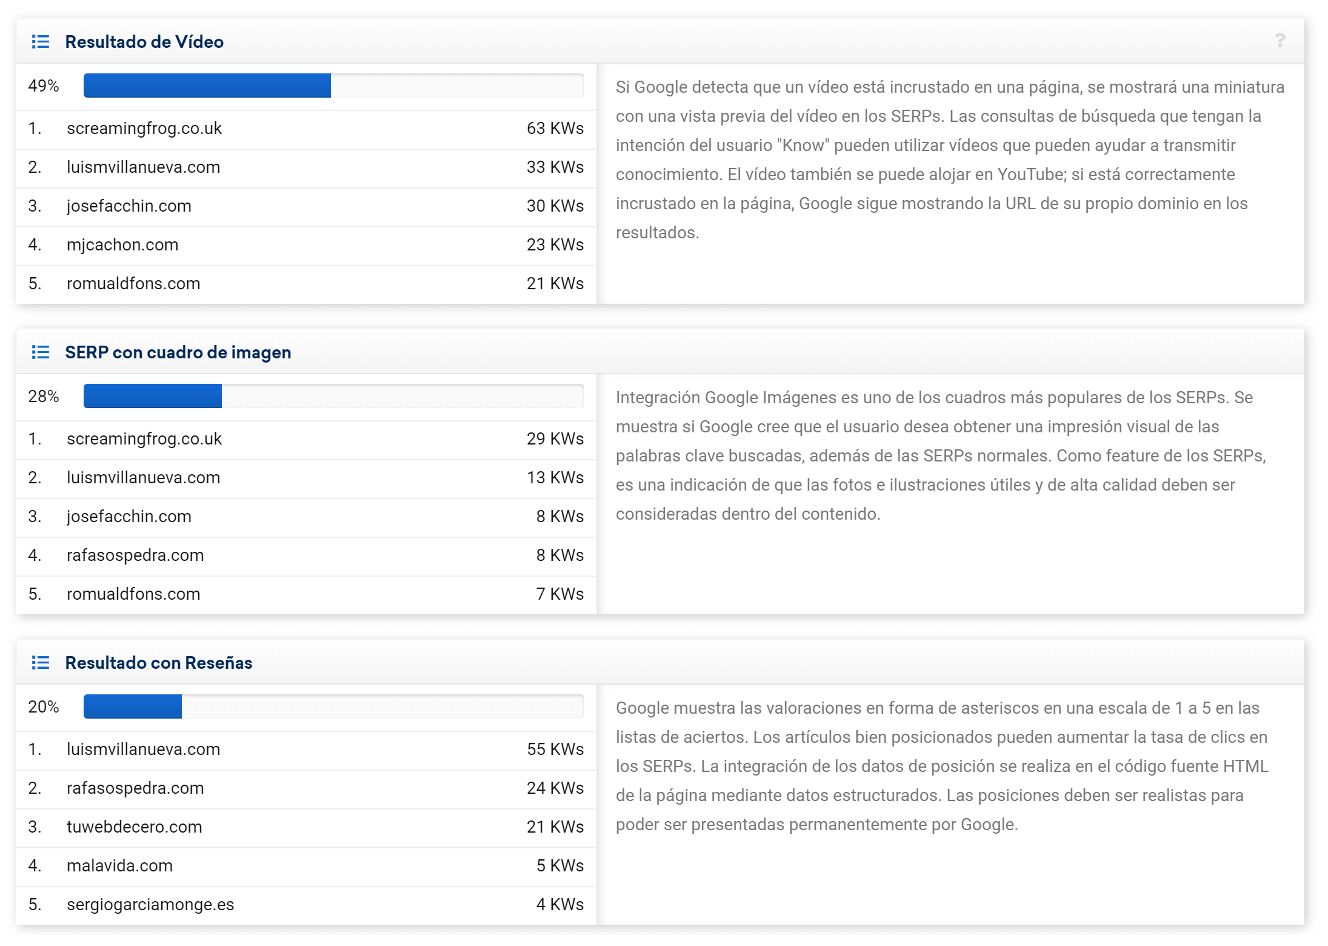The height and width of the screenshot is (946, 1328).
Task: Click the SERP con cuadro de imagen heading
Action: [178, 352]
